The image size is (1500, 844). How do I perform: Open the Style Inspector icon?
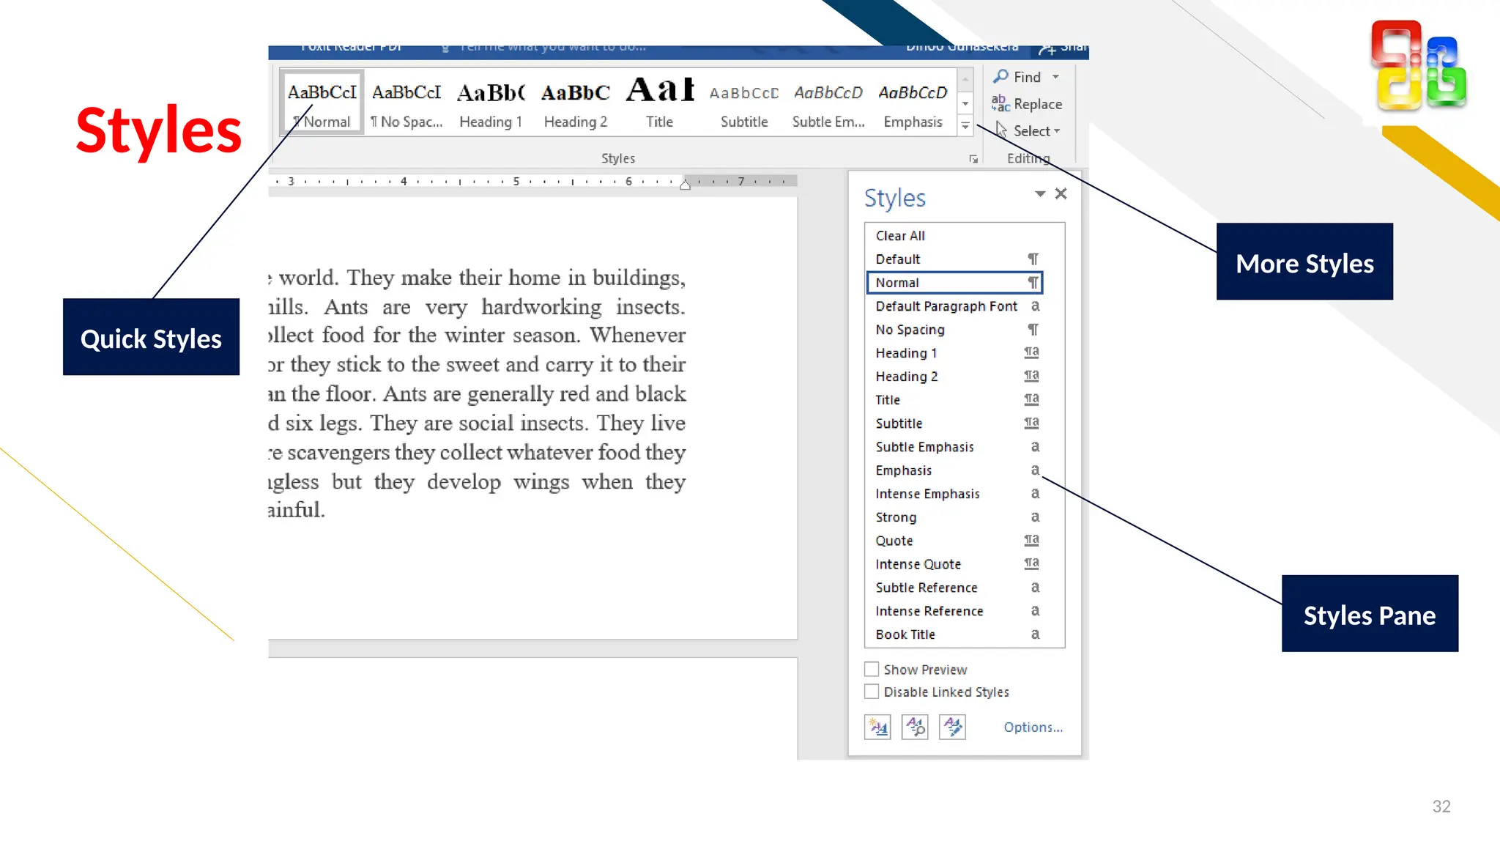click(x=915, y=727)
